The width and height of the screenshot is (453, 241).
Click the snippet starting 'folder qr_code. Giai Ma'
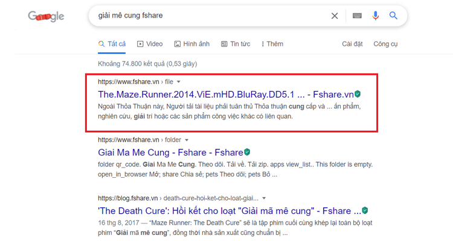click(236, 169)
